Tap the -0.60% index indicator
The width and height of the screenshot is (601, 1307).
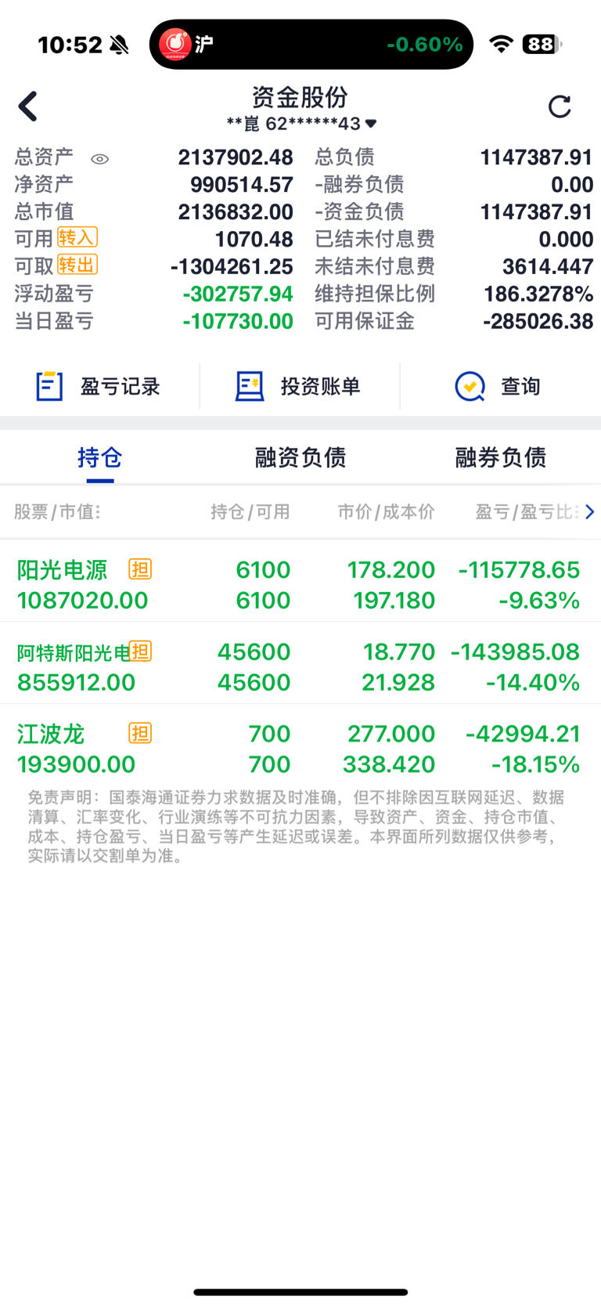click(425, 45)
